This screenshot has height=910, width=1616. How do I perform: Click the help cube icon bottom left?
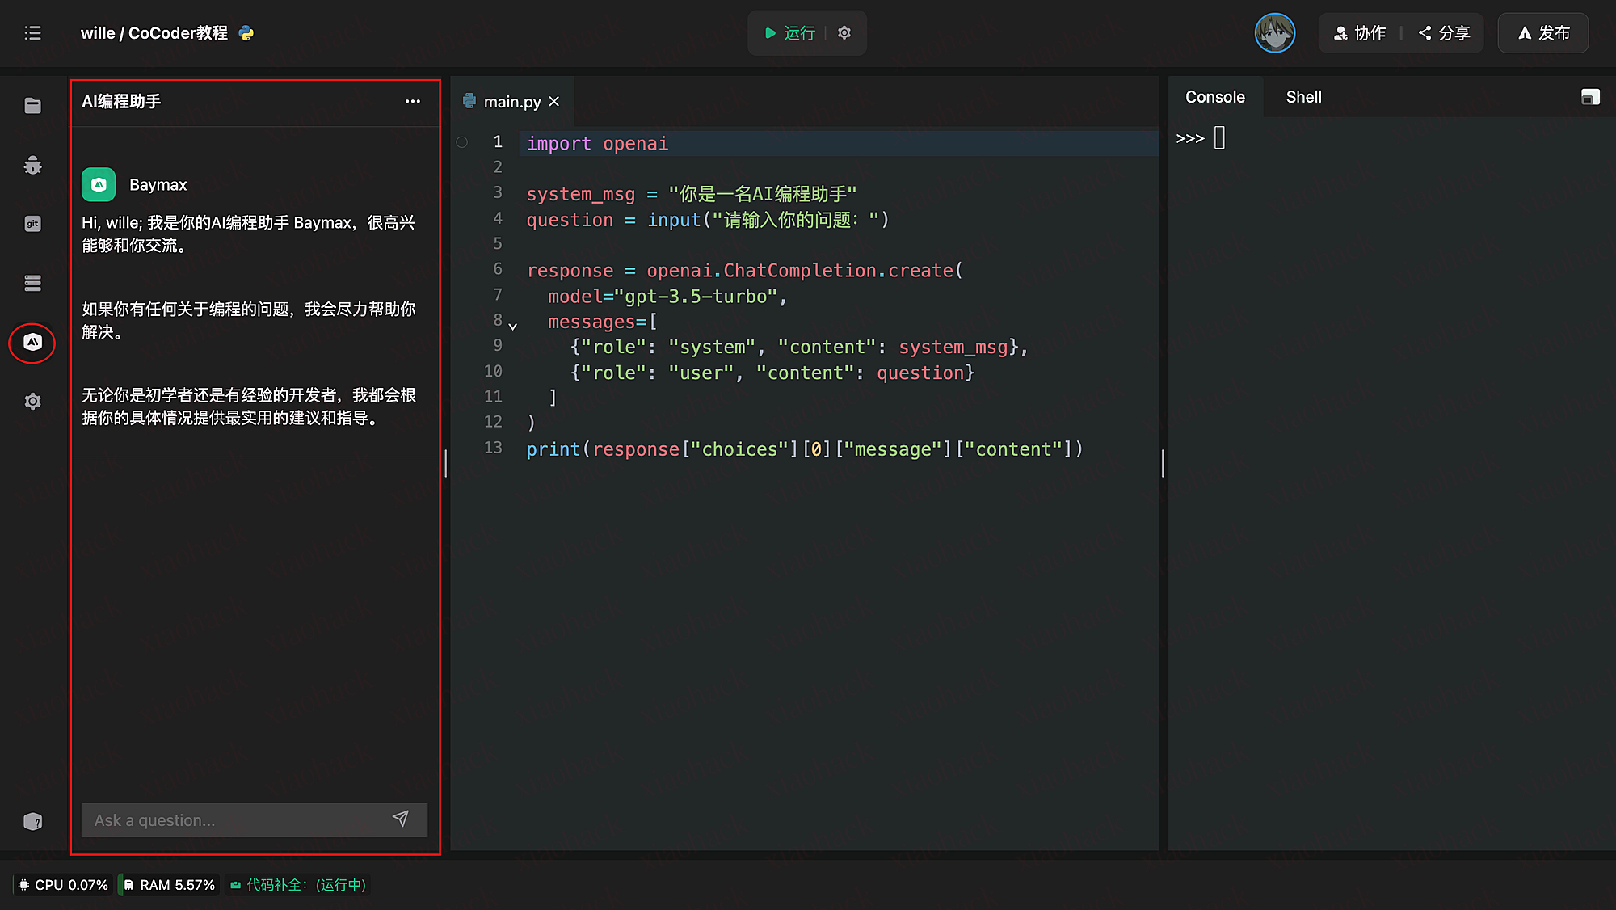click(32, 821)
